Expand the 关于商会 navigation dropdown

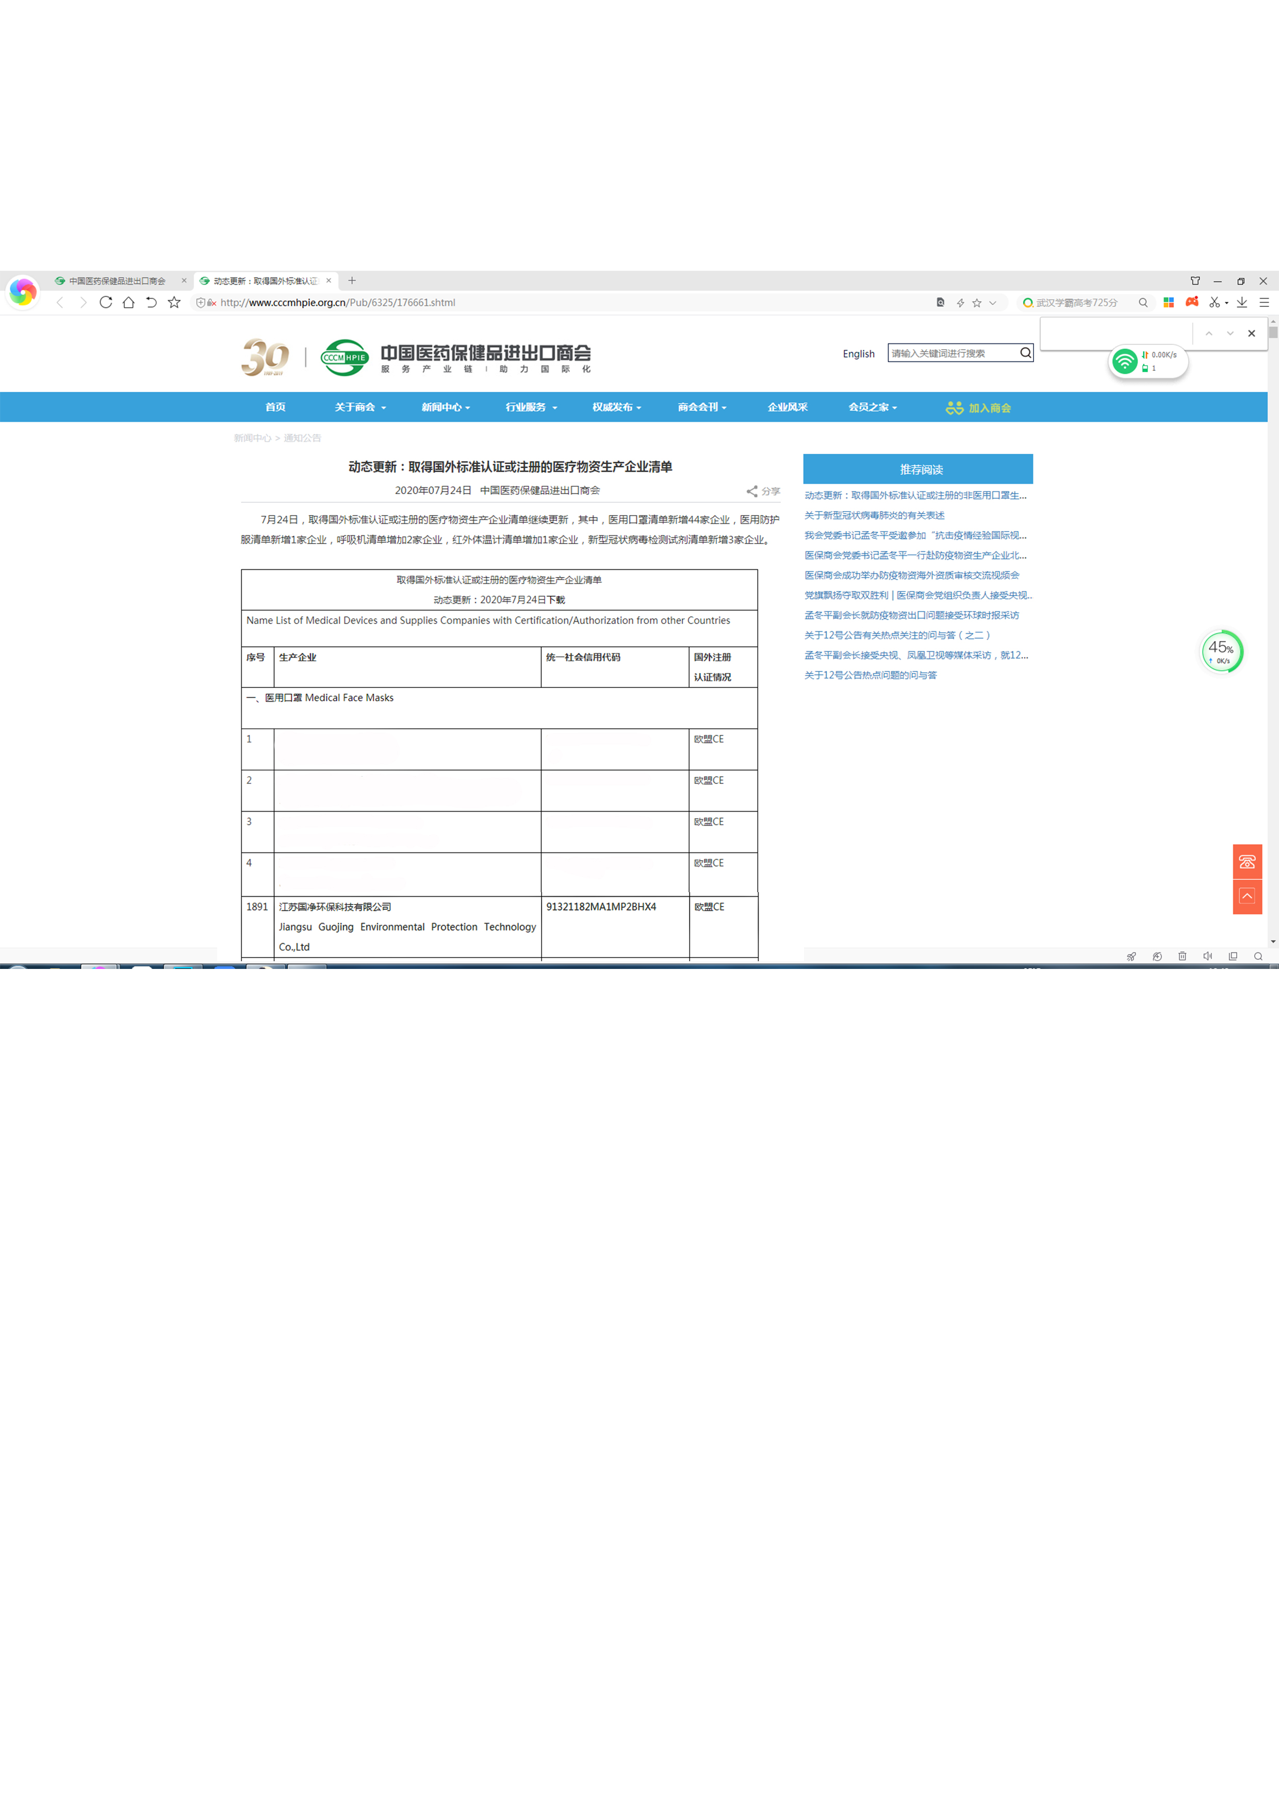(360, 407)
